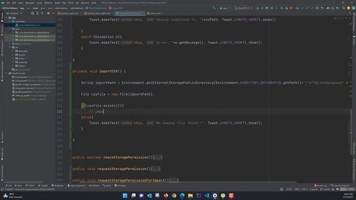
Task: Click the Select Opened File target icon
Action: [33, 13]
